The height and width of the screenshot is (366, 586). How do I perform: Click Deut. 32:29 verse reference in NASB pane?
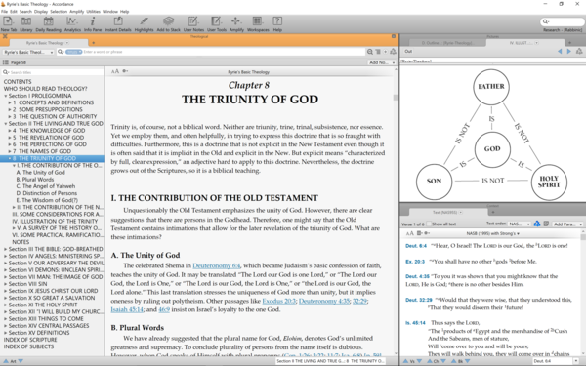tap(419, 300)
